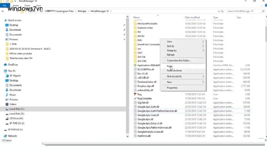The image size is (267, 152).
Task: Click MindManager 19 breadcrumb segment
Action: 99,11
